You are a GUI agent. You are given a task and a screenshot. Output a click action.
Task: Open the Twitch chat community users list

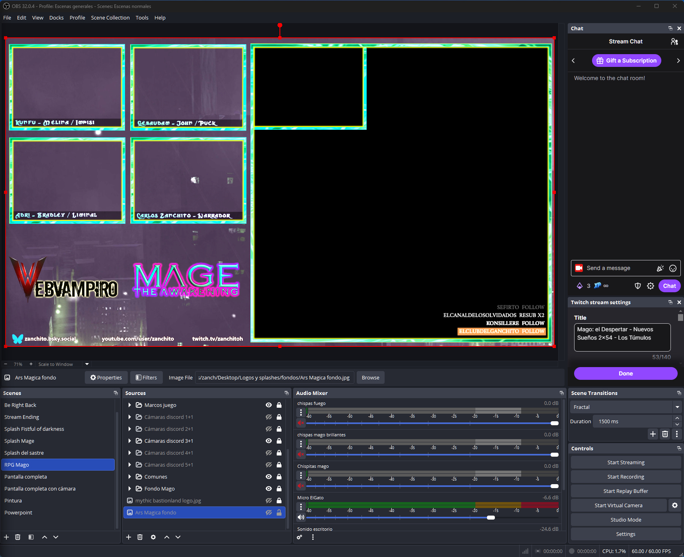point(674,41)
